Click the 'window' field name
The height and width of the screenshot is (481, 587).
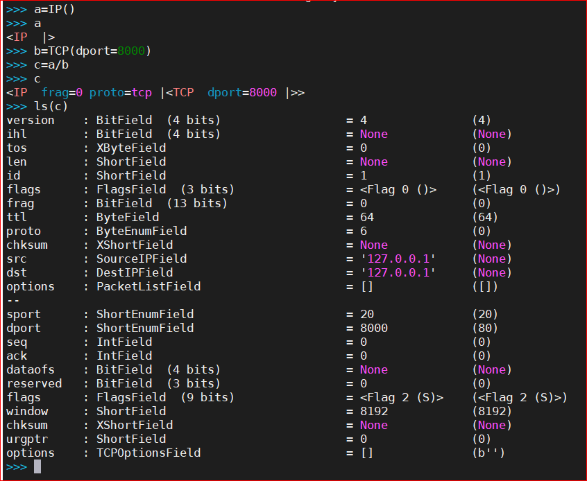pyautogui.click(x=27, y=411)
